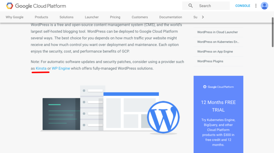Open the Why Google menu
Screen dimensions: 274x153
14,17
